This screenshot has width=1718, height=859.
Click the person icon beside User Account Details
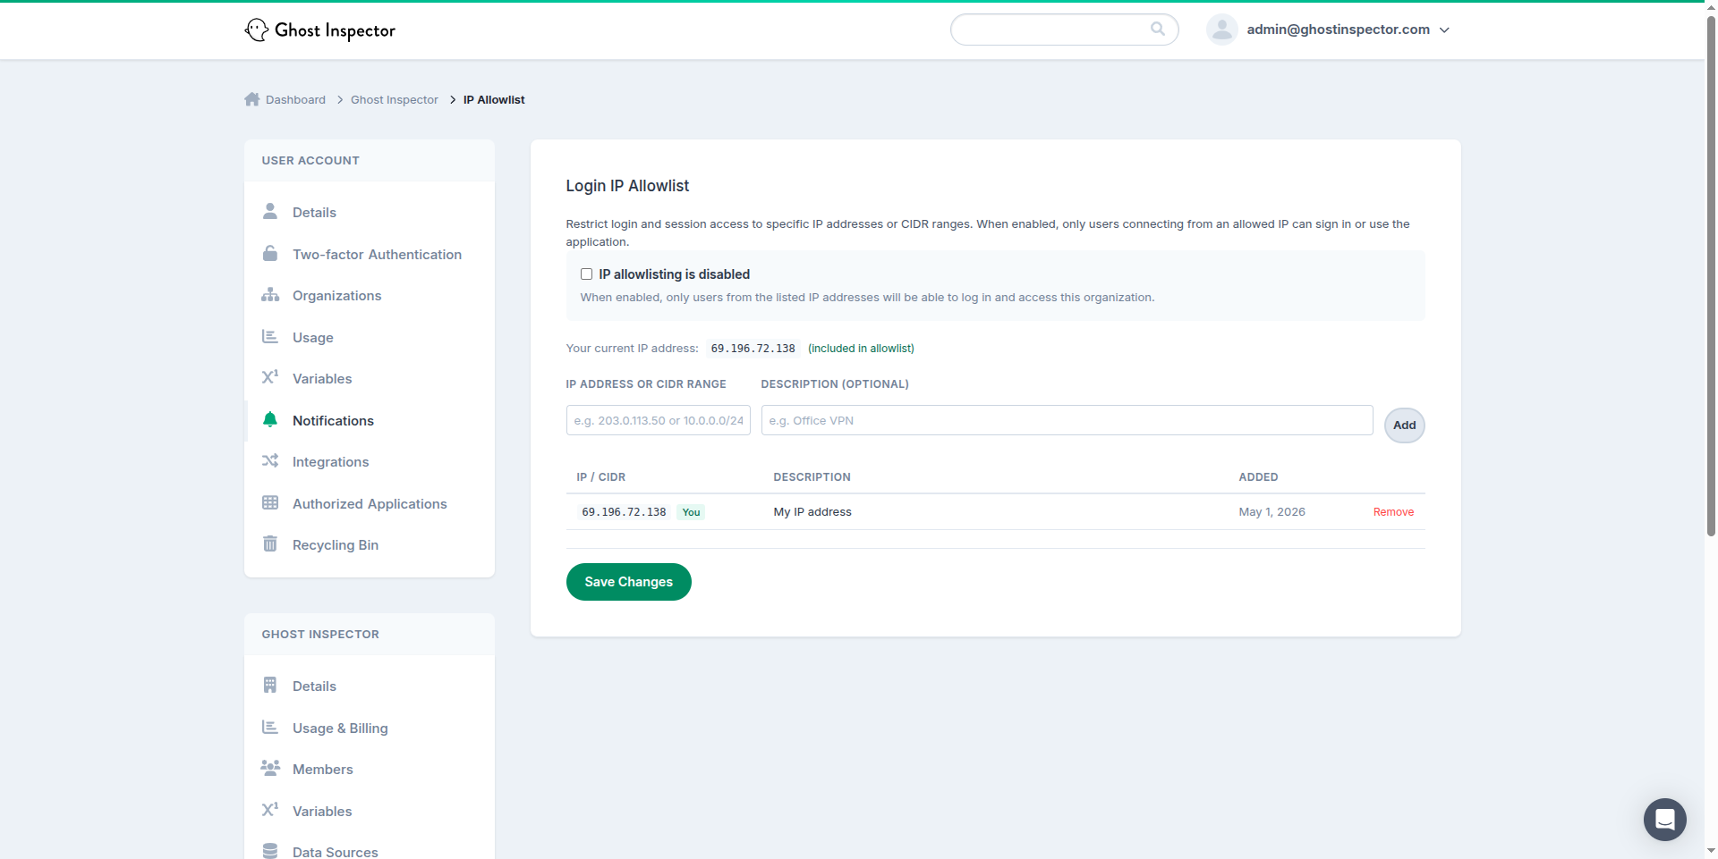(x=270, y=212)
